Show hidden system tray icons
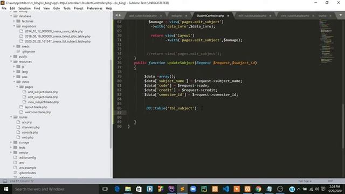 (299, 189)
